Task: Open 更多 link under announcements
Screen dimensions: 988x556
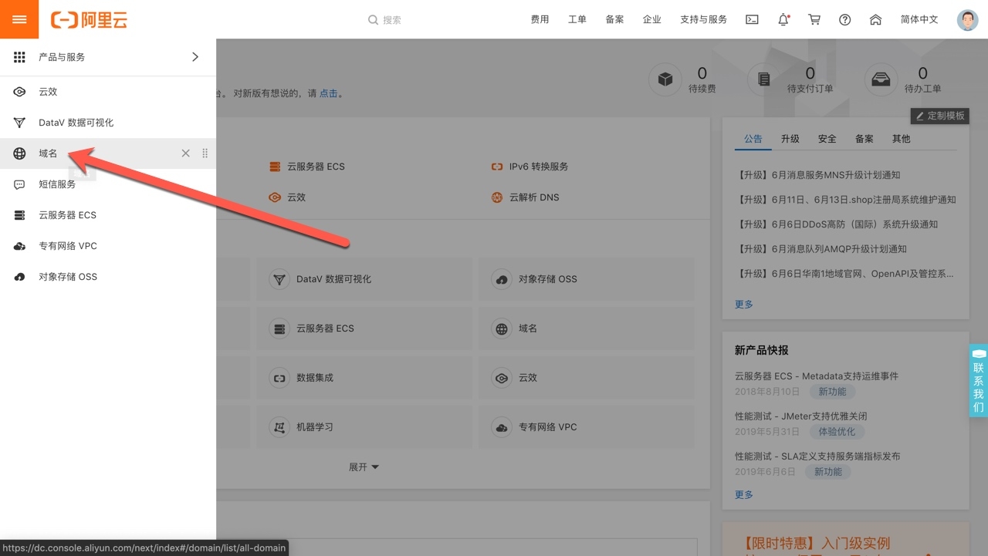Action: [744, 305]
